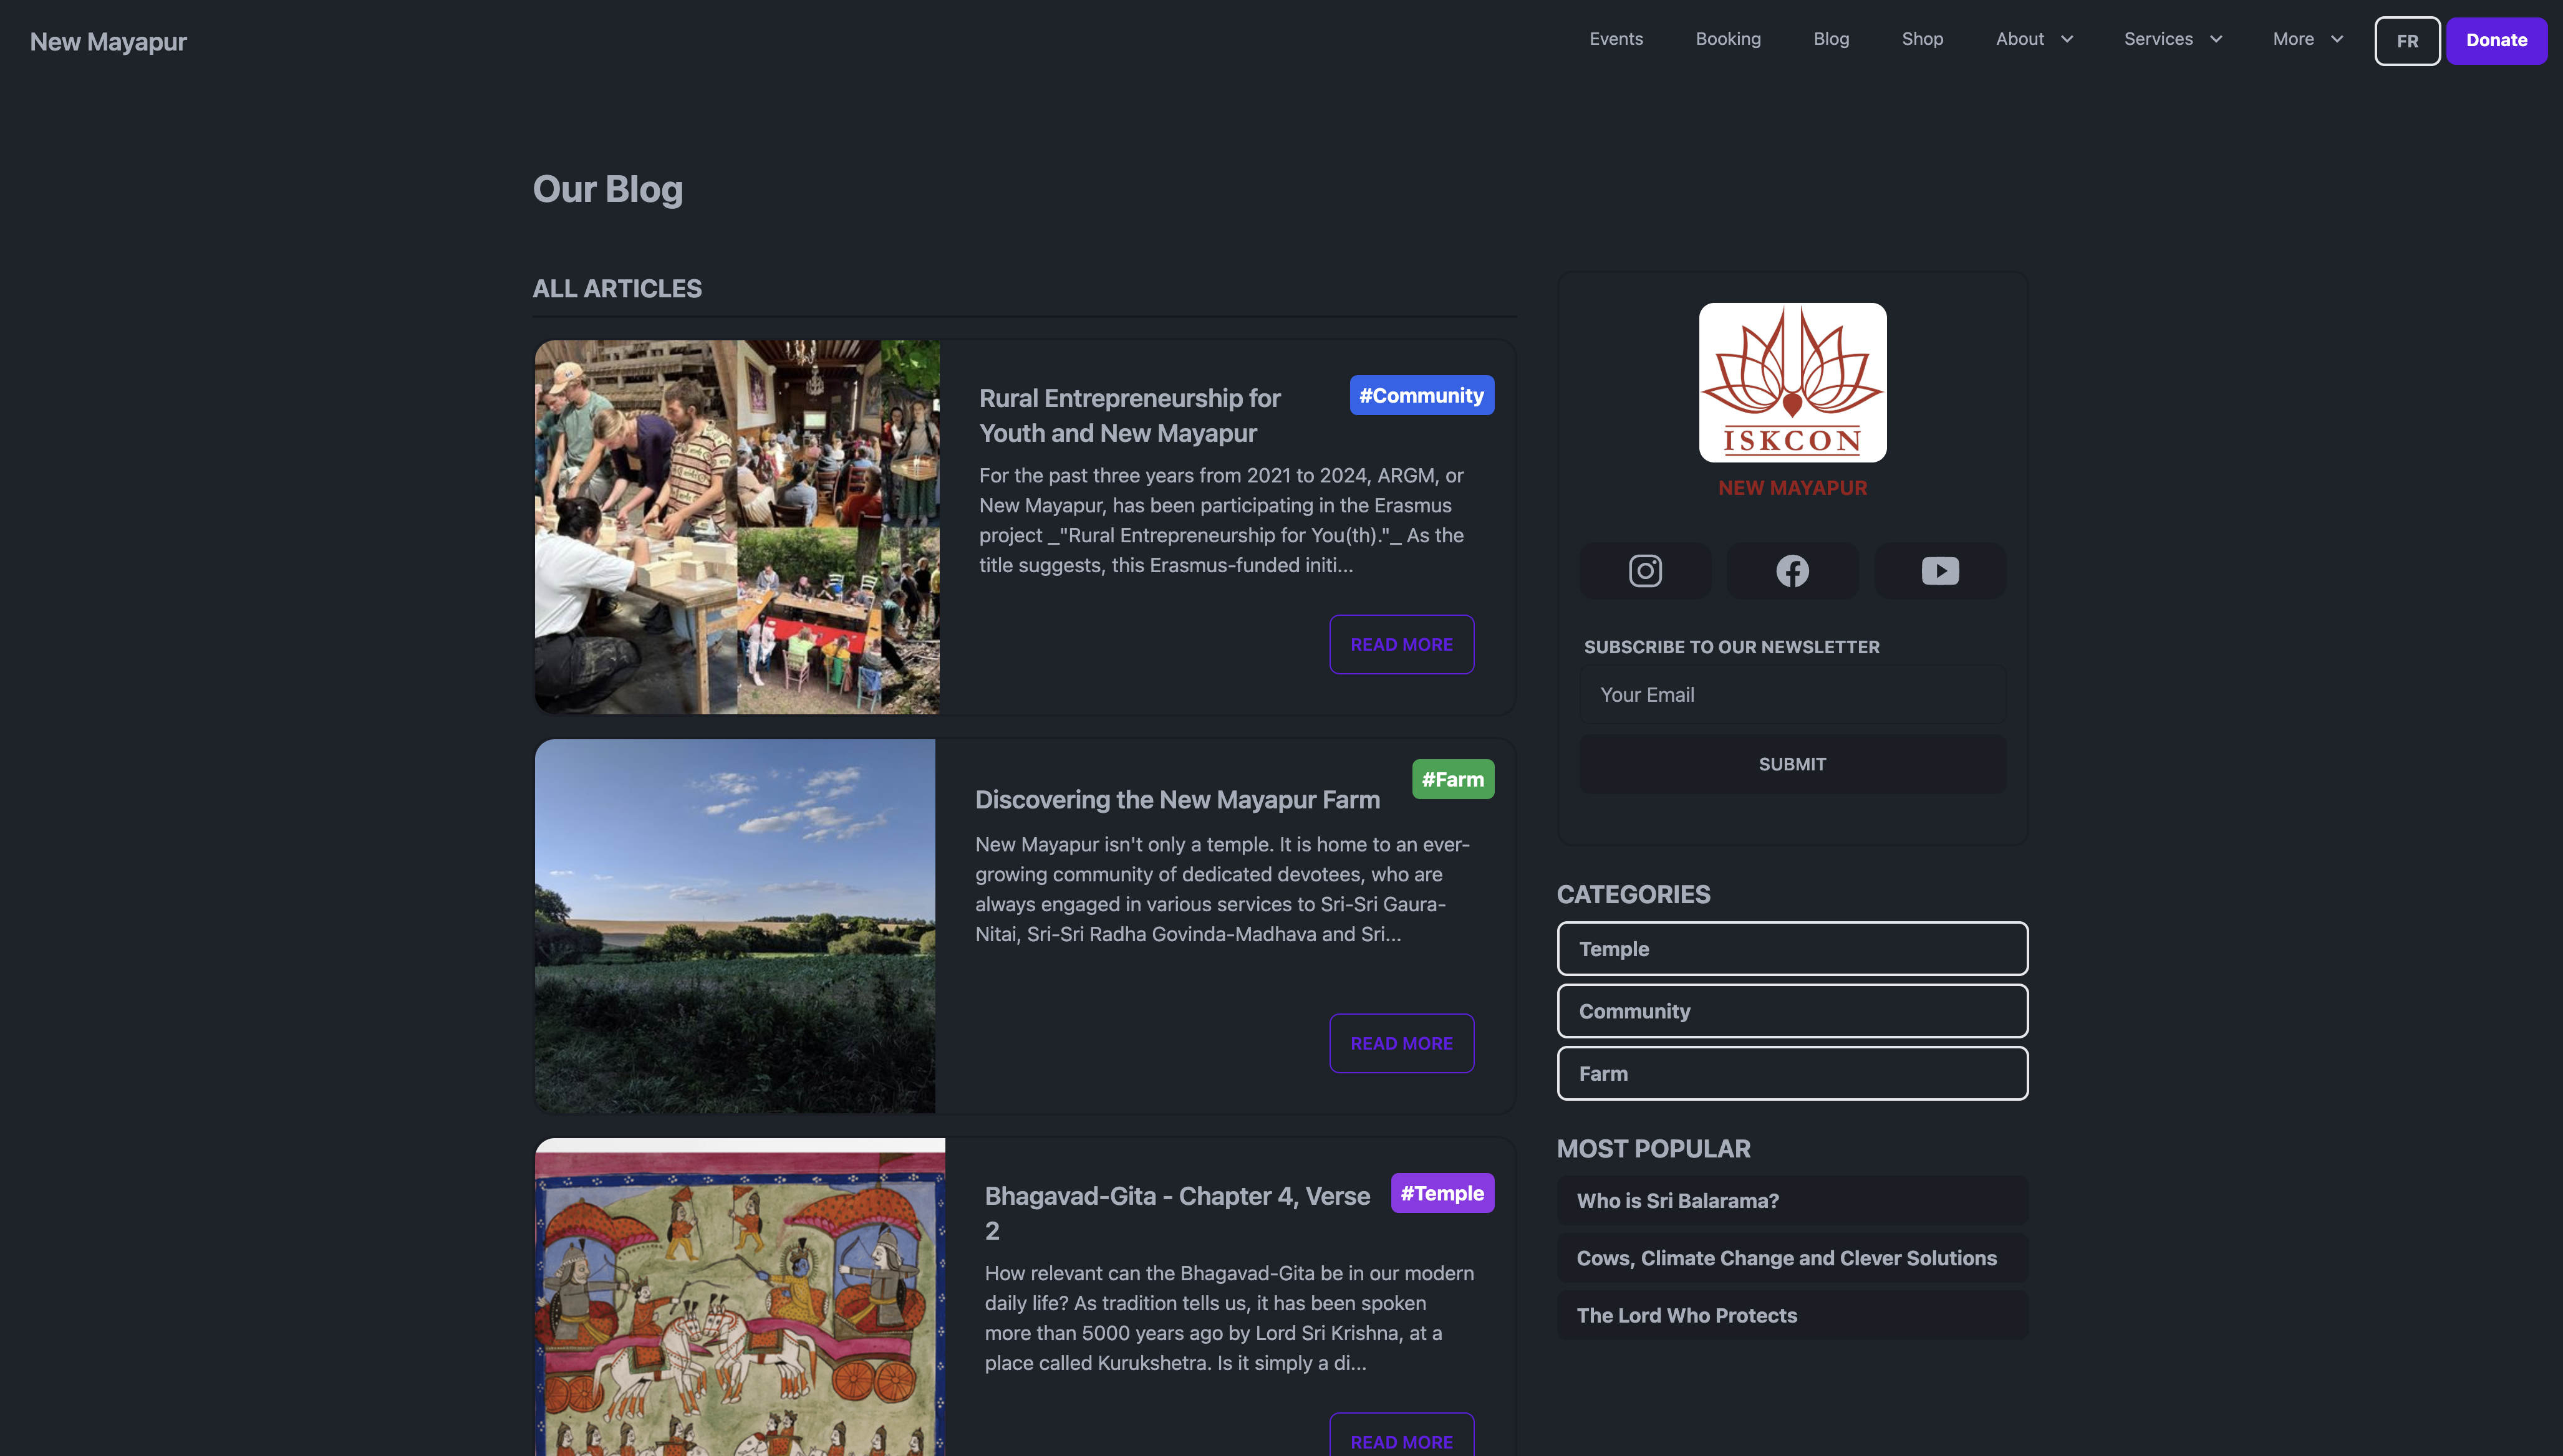
Task: Open 'The Lord Who Protects' article
Action: [1792, 1315]
